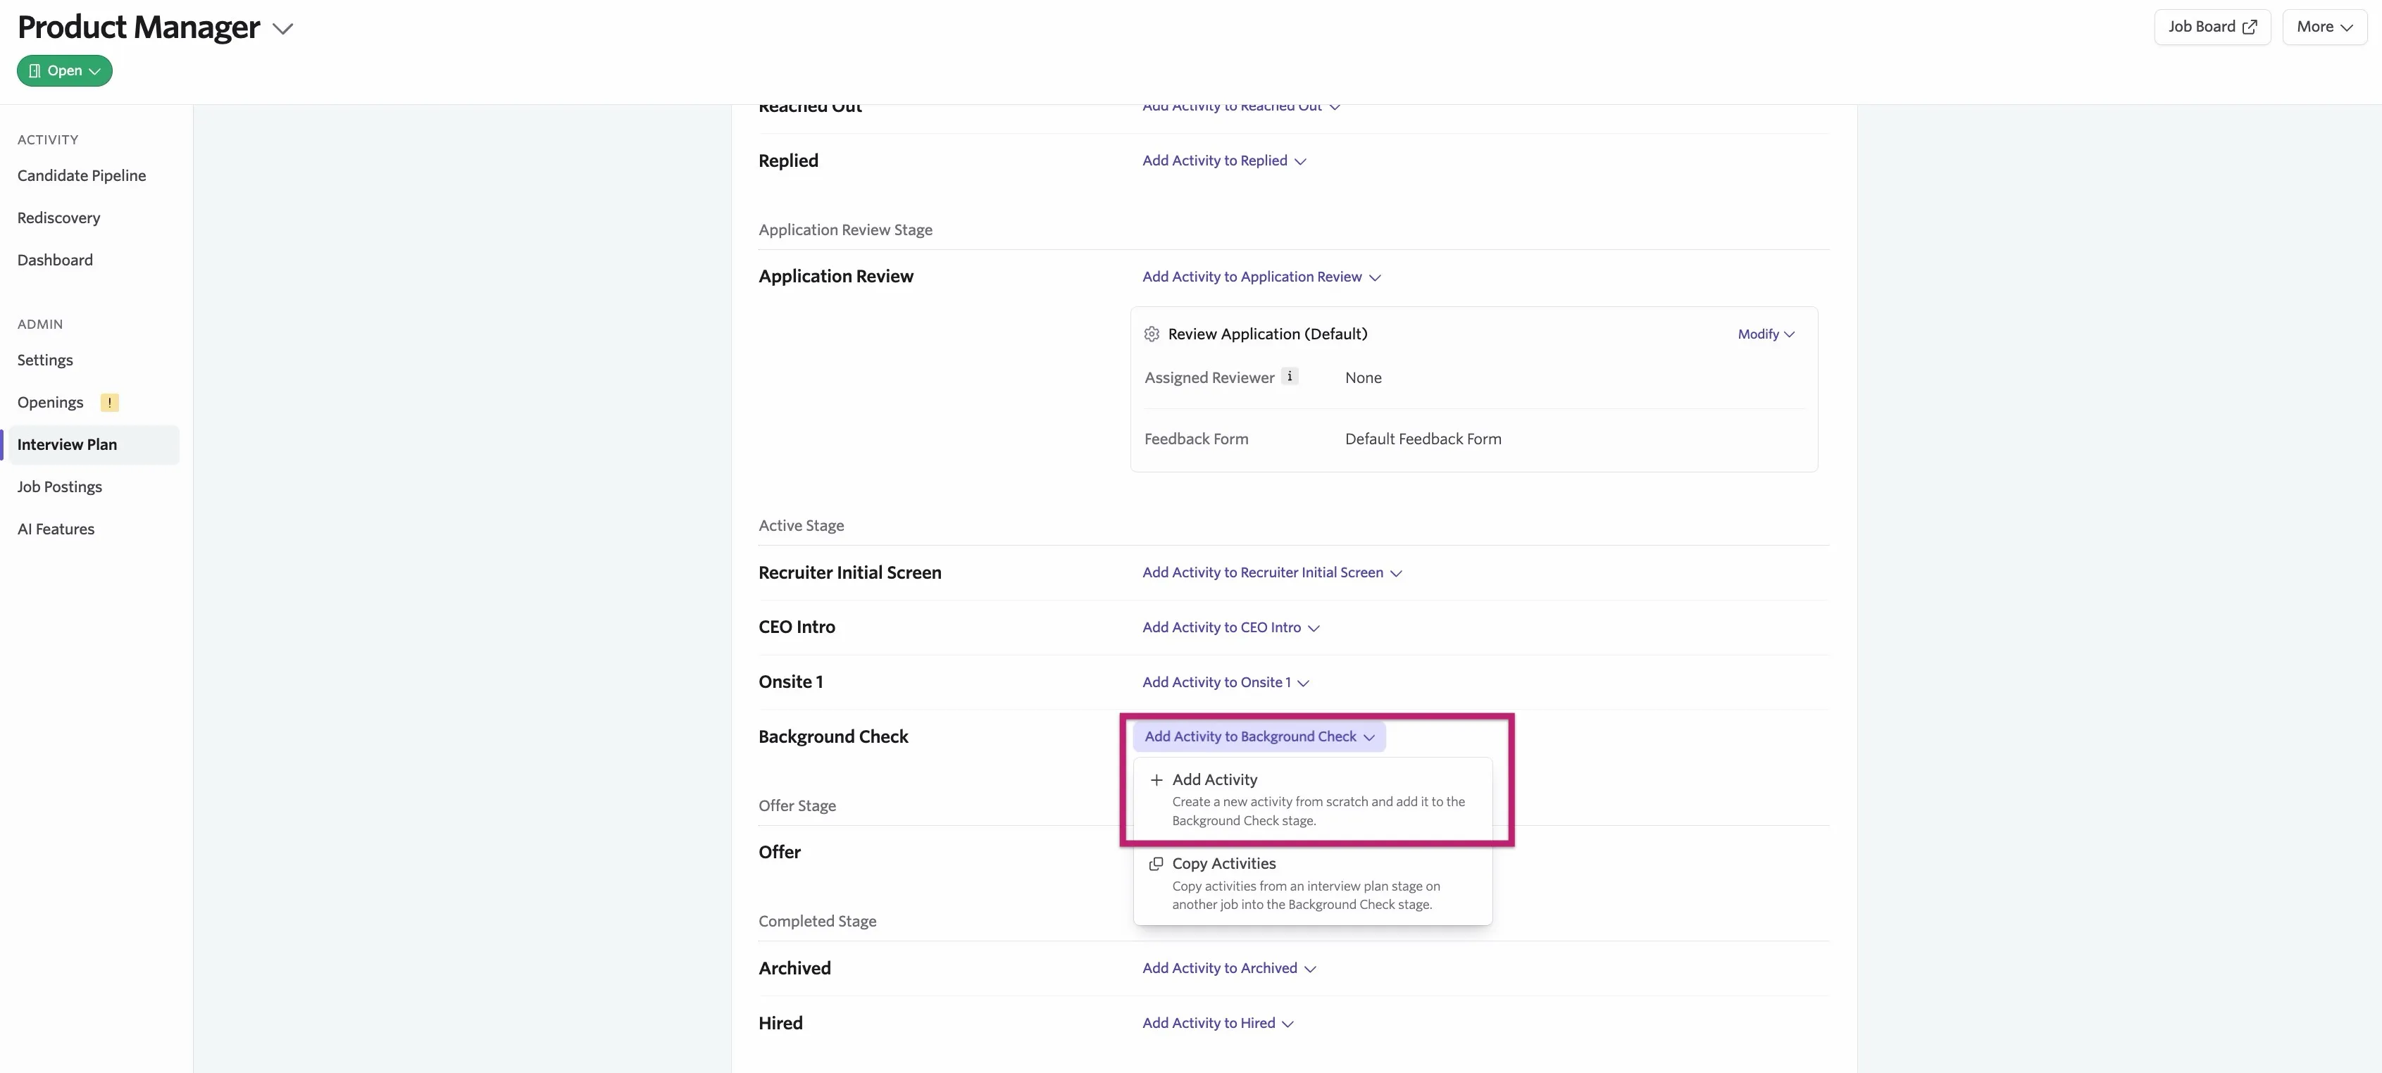The width and height of the screenshot is (2382, 1073).
Task: Click the external link icon on Job Board
Action: pos(2250,27)
